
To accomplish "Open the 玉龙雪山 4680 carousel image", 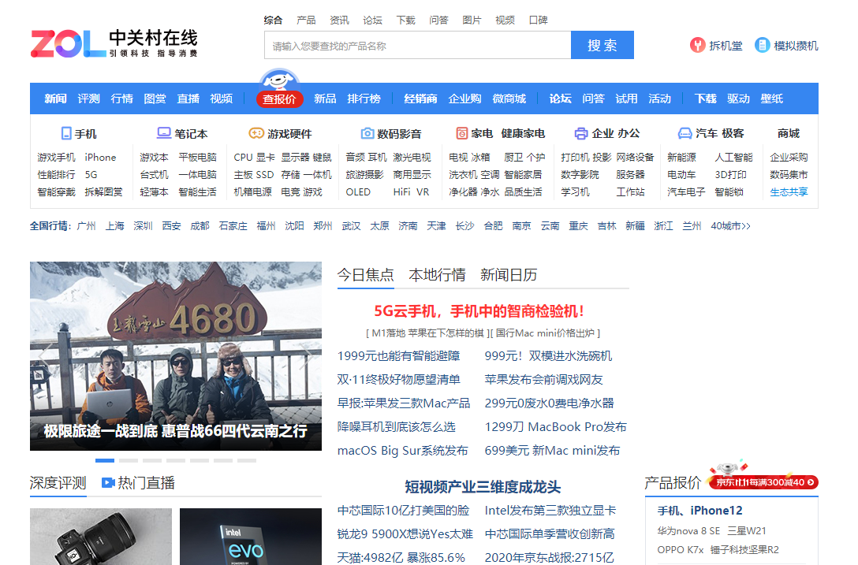I will (176, 356).
